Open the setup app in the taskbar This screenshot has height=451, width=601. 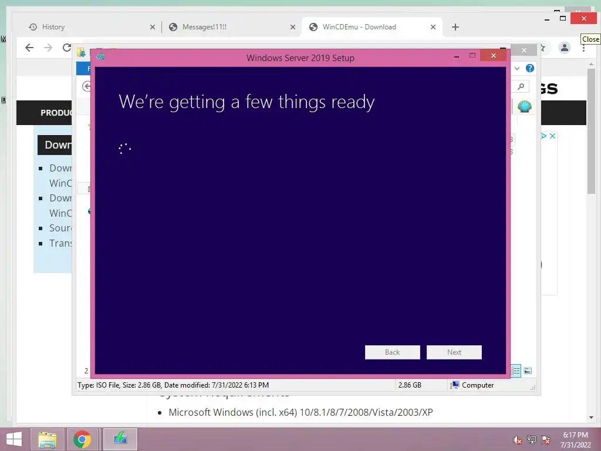(x=120, y=439)
